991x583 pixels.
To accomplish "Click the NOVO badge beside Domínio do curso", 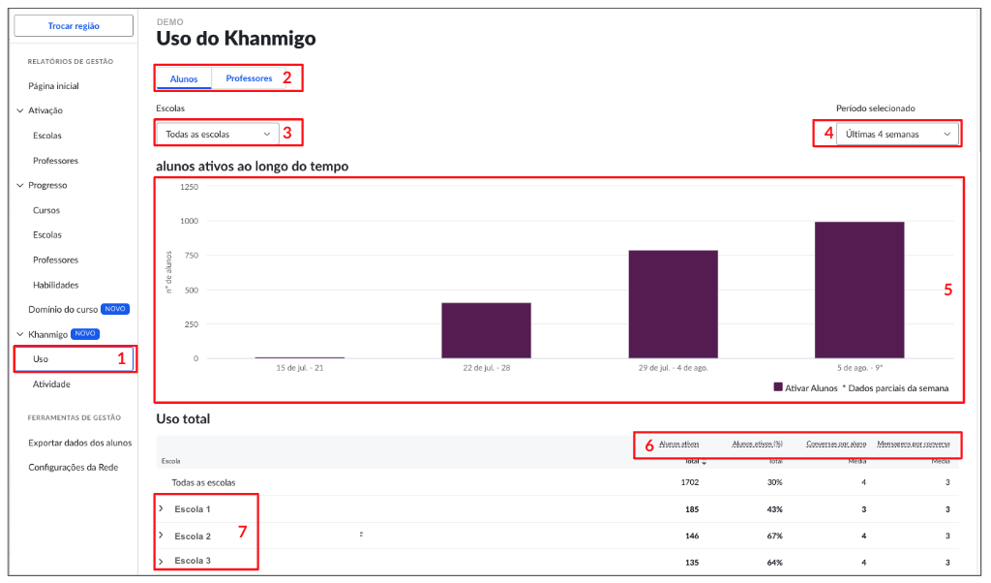I will click(115, 309).
